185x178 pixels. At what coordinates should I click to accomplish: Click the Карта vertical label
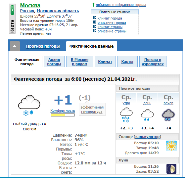(x=12, y=26)
